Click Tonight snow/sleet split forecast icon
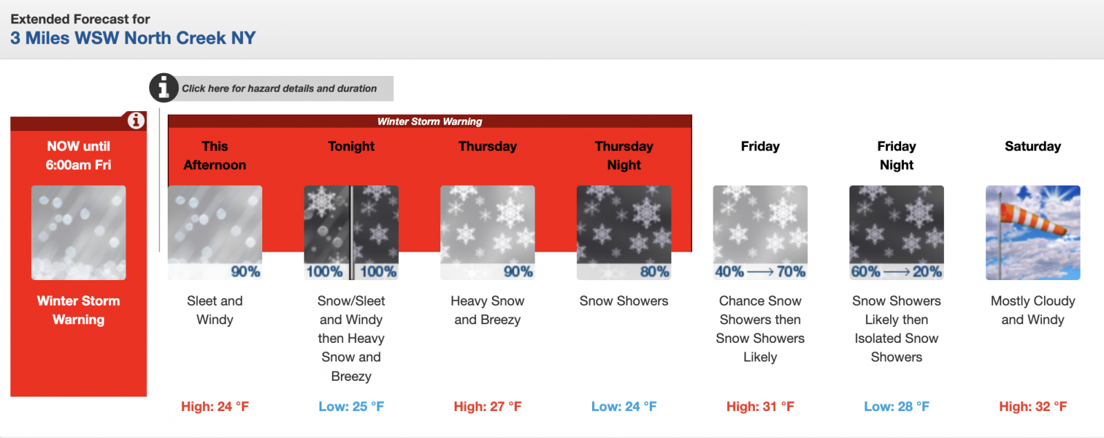Image resolution: width=1104 pixels, height=438 pixels. point(351,232)
